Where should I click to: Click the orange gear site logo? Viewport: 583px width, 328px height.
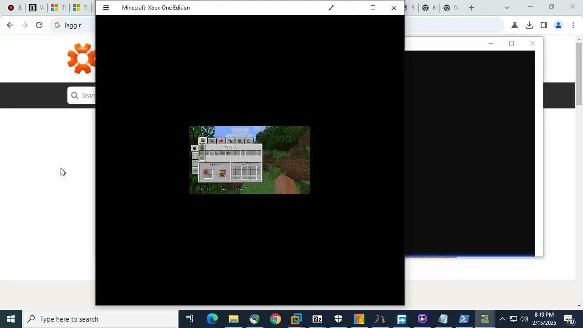(82, 58)
